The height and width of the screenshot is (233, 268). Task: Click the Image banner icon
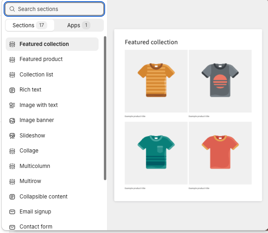point(12,120)
